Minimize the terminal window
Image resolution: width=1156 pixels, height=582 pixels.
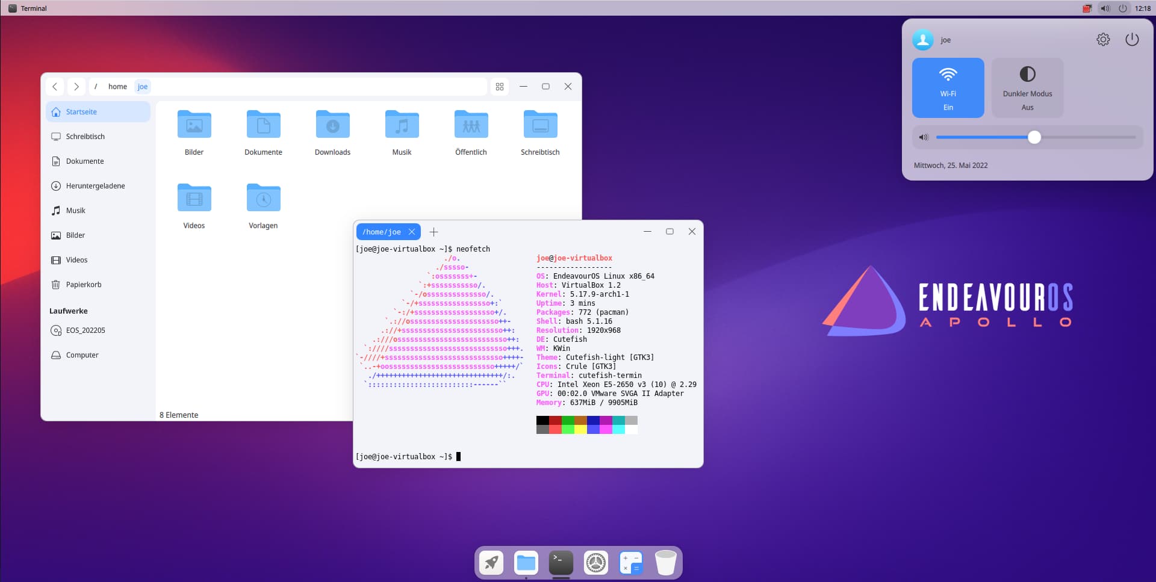click(x=647, y=232)
